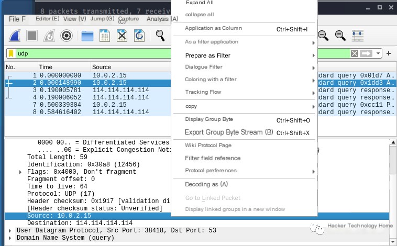Save capture file icon with binary digits

105,36
